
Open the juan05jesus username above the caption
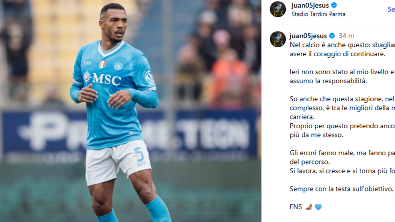coord(308,36)
